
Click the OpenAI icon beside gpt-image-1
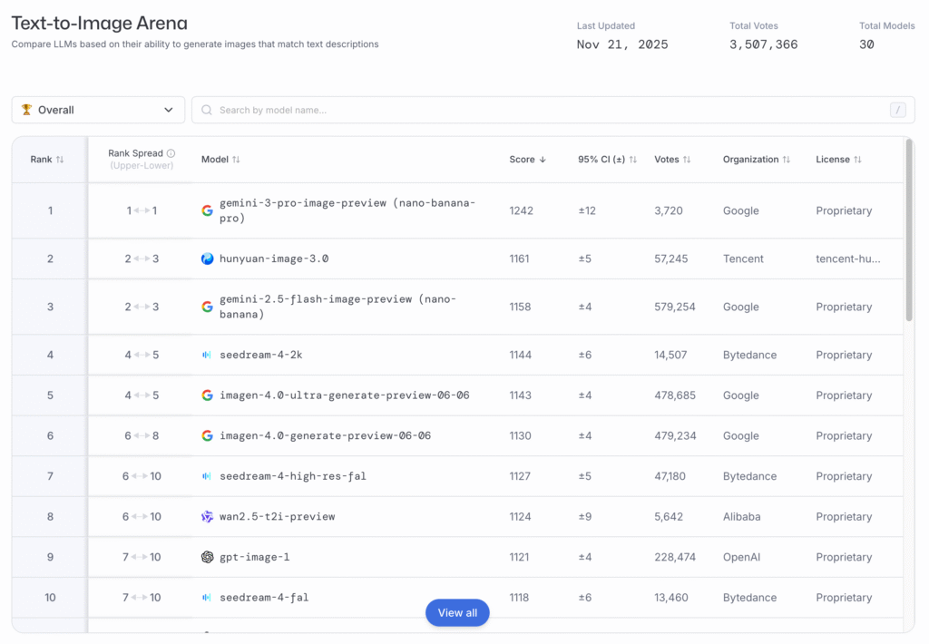pyautogui.click(x=207, y=557)
